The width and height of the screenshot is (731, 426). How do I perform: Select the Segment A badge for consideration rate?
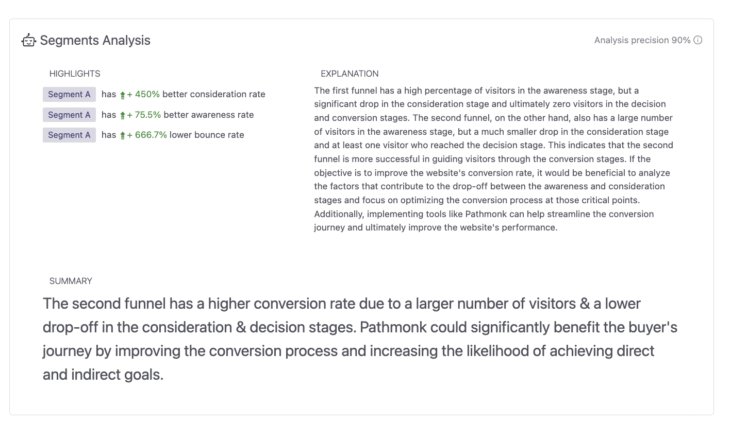pos(69,95)
